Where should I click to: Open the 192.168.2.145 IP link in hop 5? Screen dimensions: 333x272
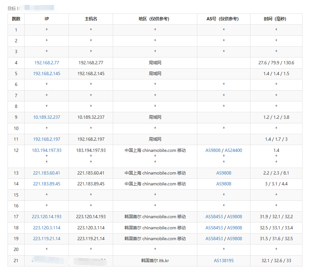coord(47,73)
